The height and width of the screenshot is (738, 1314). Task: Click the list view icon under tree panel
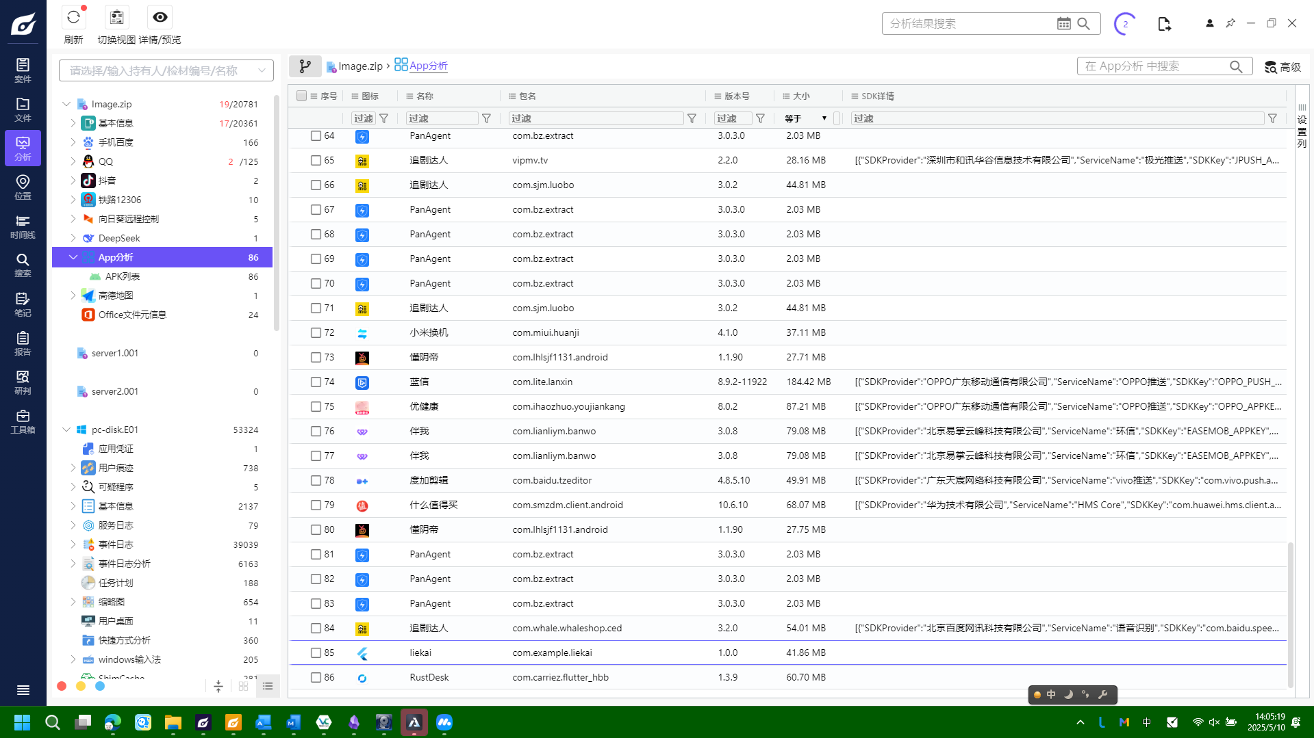(268, 686)
